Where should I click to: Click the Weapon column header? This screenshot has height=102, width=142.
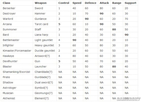(41, 3)
